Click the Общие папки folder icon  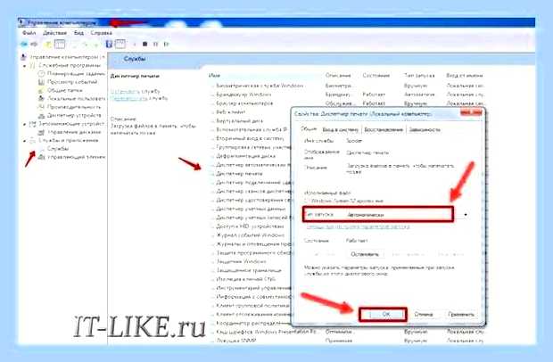coord(41,90)
